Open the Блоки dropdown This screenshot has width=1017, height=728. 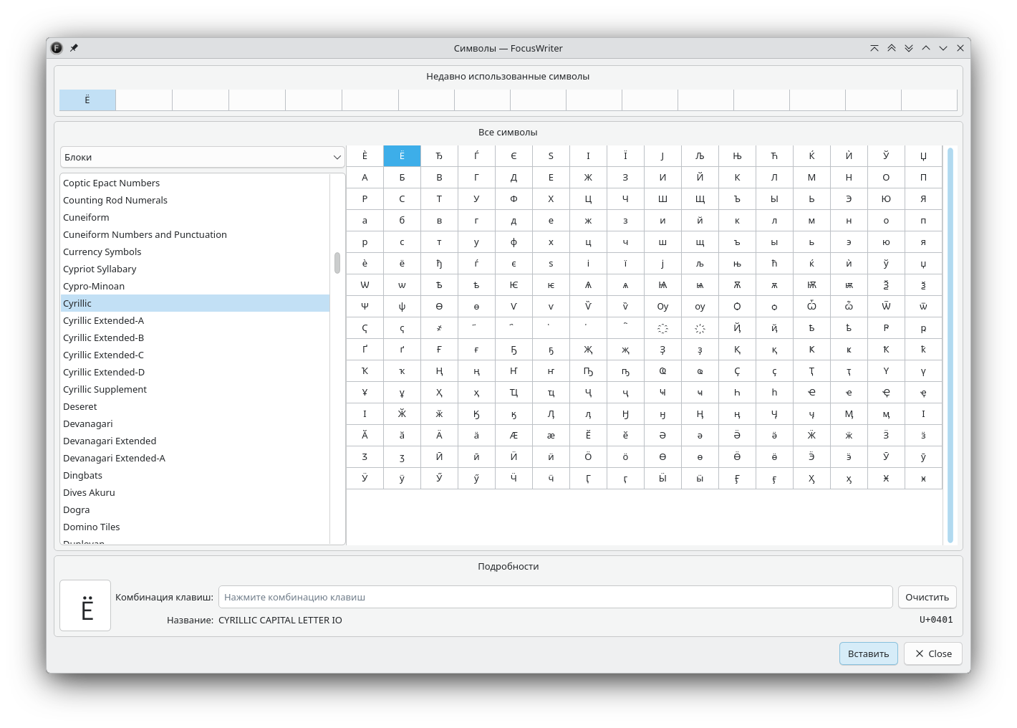[x=203, y=157]
